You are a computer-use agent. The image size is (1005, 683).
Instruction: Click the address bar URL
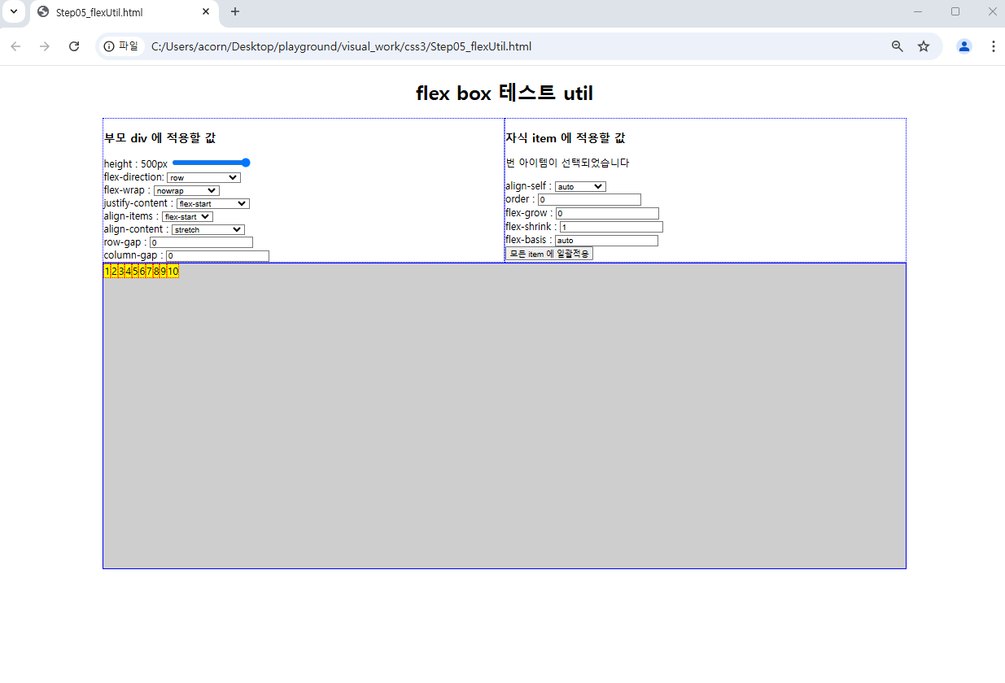[x=341, y=46]
